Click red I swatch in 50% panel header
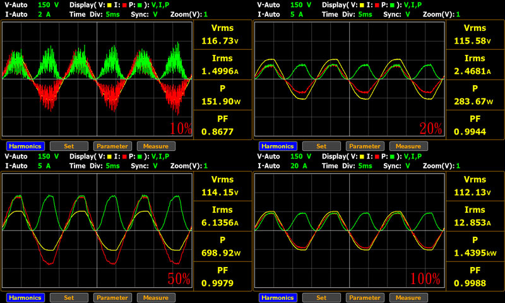505x303 pixels. pyautogui.click(x=124, y=157)
